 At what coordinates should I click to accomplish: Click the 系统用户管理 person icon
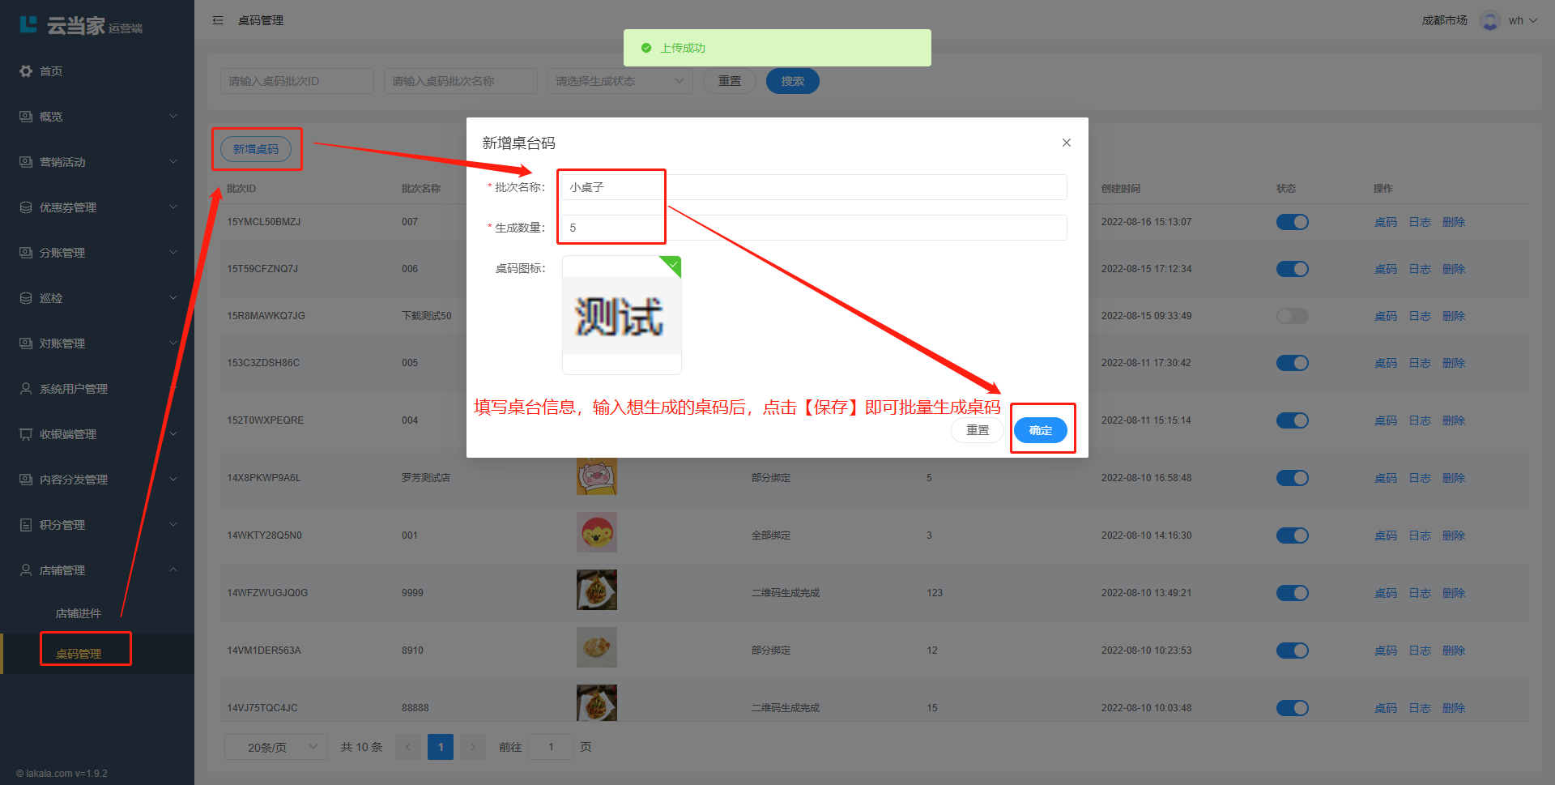(26, 389)
